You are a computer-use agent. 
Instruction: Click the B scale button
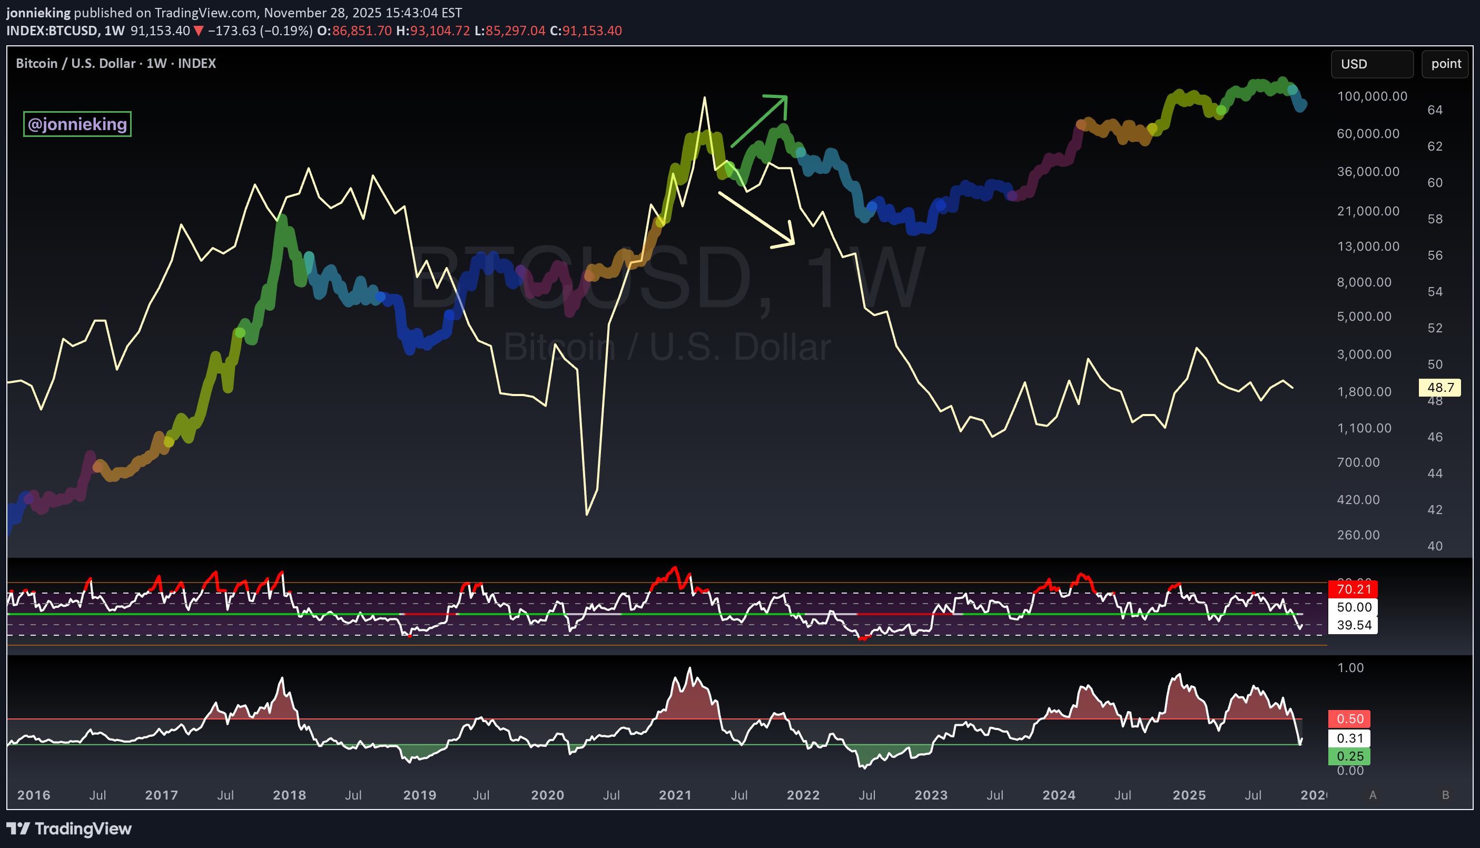click(1445, 795)
